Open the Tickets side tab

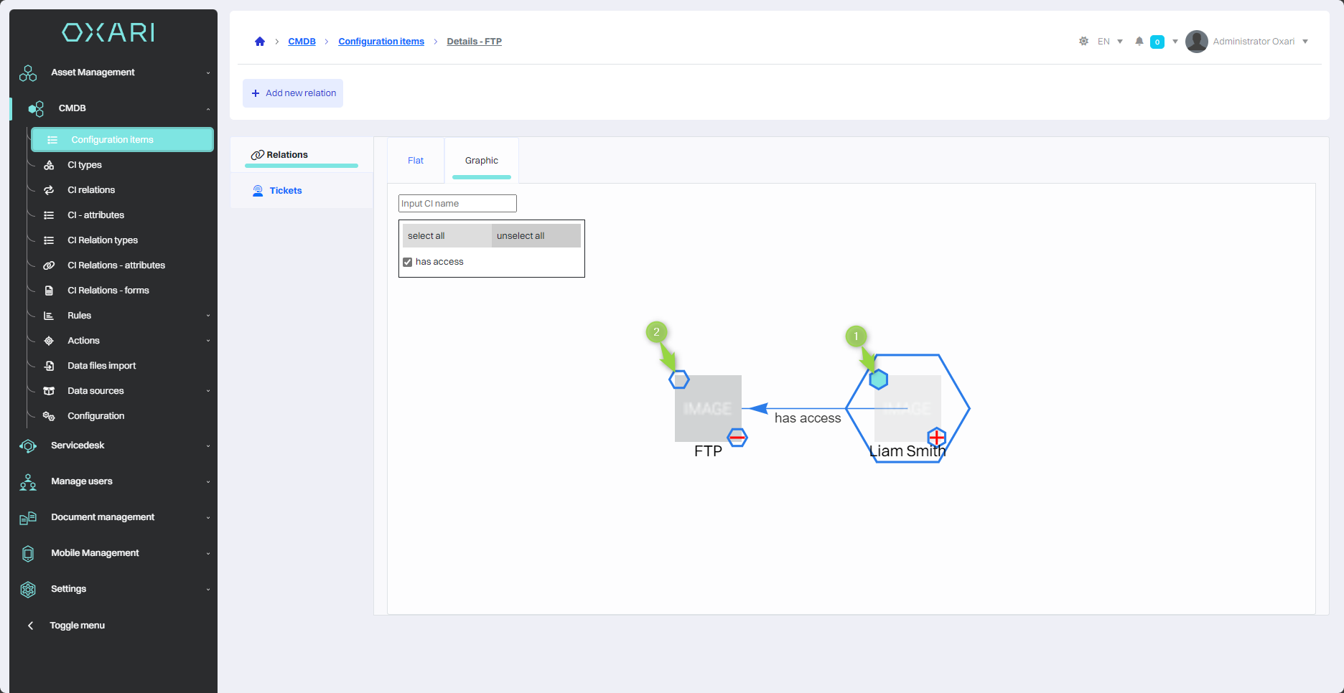click(x=285, y=191)
